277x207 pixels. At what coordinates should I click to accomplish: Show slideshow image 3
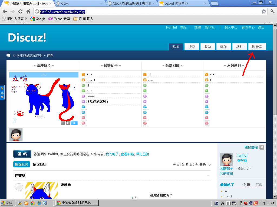pyautogui.click(x=74, y=123)
